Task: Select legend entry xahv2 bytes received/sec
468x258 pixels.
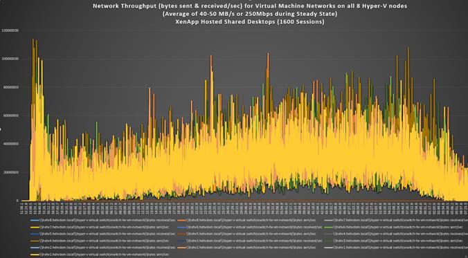Action: (x=102, y=248)
